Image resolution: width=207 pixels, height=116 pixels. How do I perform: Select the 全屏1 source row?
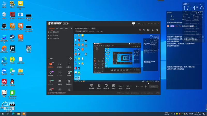click(x=60, y=32)
